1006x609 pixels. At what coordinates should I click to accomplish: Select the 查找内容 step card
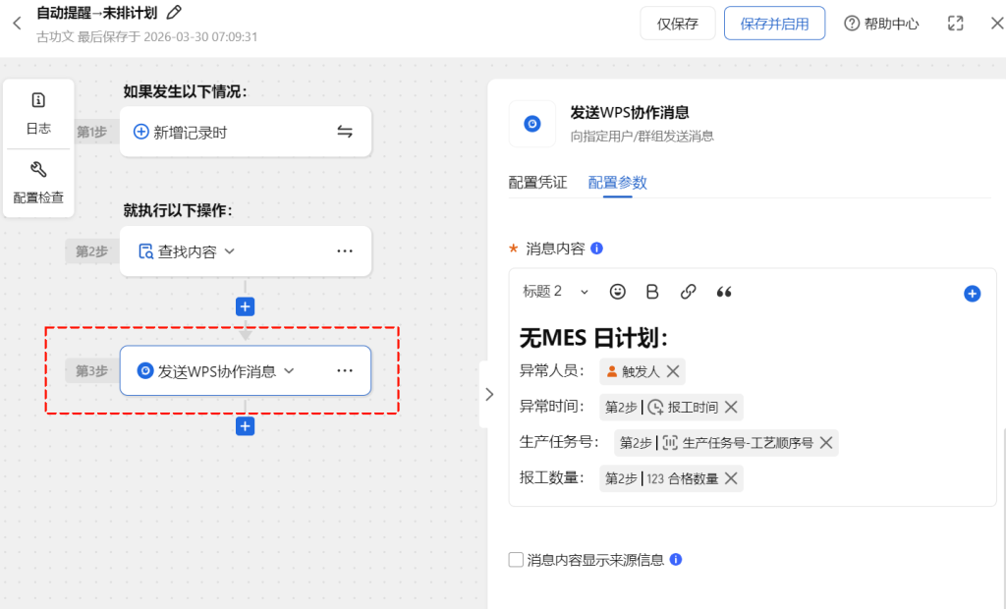pyautogui.click(x=246, y=250)
